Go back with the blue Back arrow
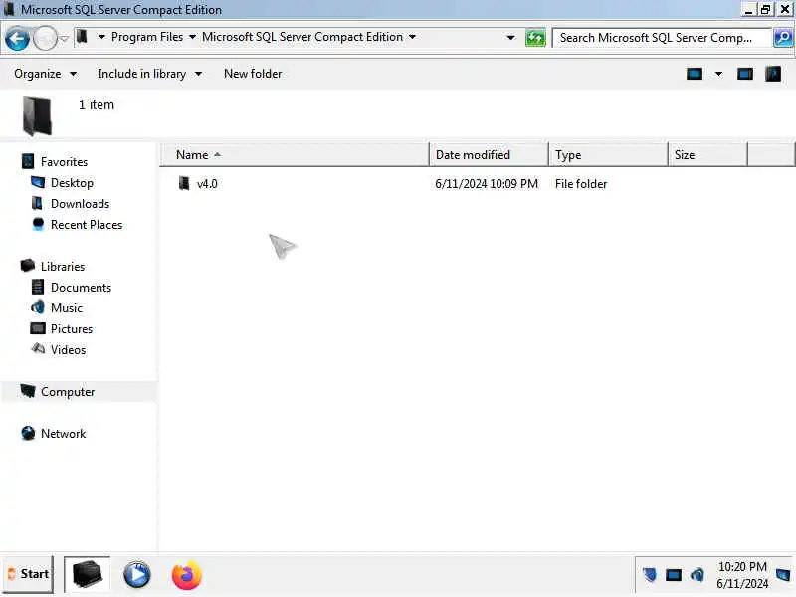This screenshot has width=796, height=597. tap(16, 39)
